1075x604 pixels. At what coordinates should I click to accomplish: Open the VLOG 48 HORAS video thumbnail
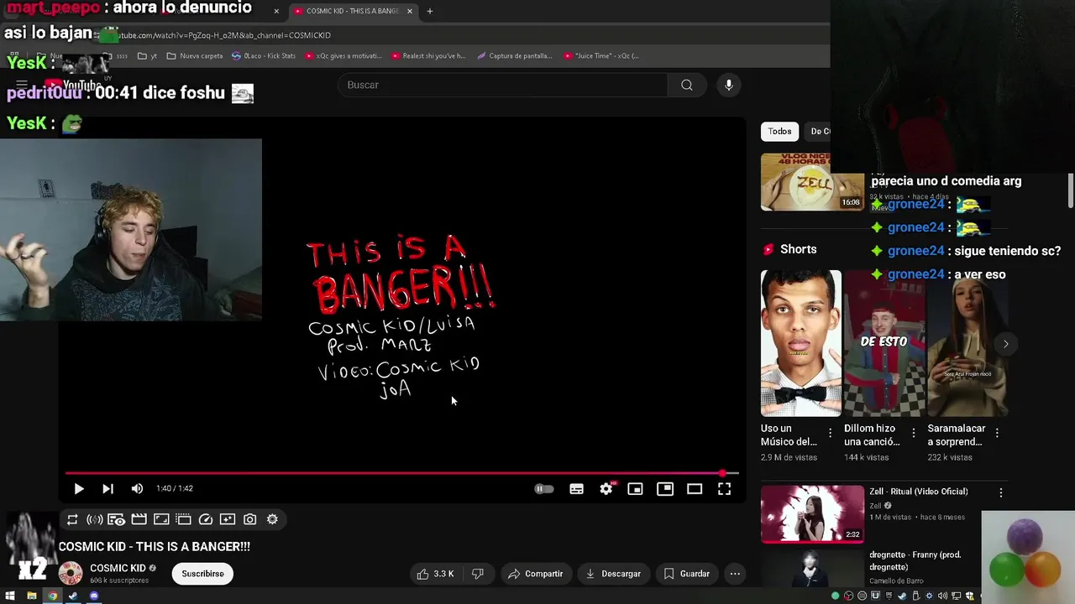click(812, 181)
